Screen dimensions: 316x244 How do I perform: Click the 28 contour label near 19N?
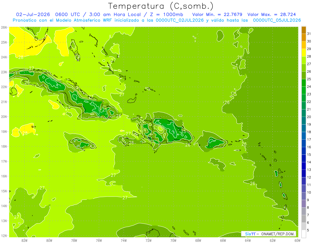(x=25, y=133)
